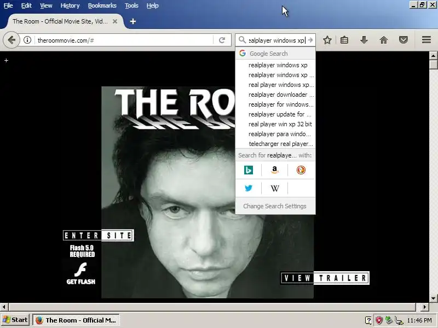438x328 pixels.
Task: Search with Wikipedia engine
Action: point(275,188)
